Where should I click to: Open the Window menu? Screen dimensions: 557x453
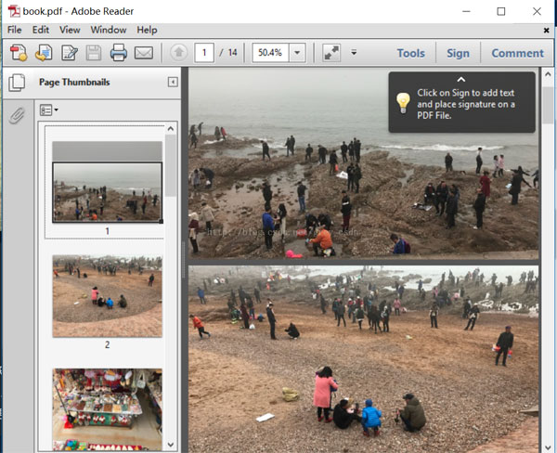coord(109,30)
